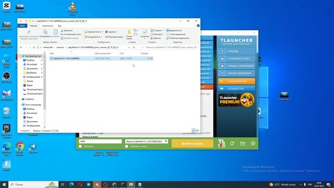Create a new folder with Новая папка

(129, 35)
